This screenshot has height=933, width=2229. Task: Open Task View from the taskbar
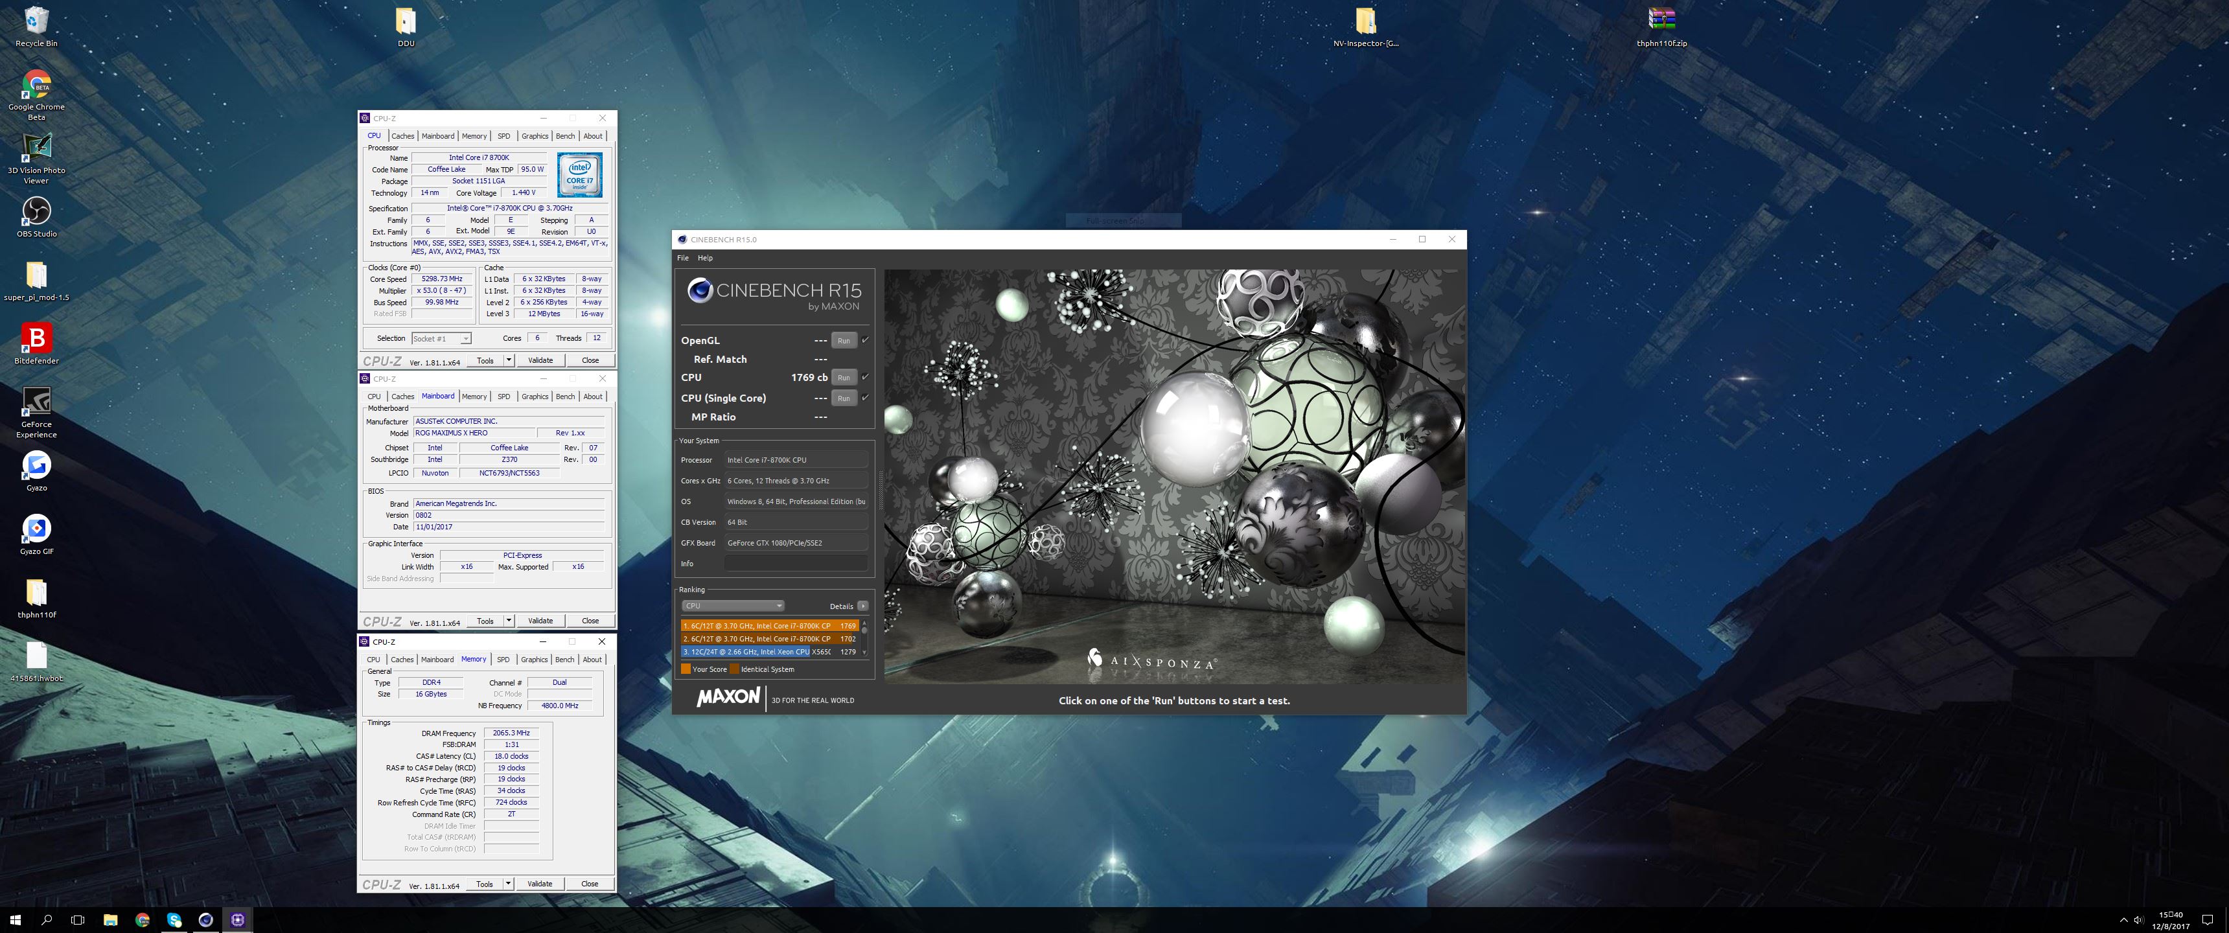click(x=78, y=919)
